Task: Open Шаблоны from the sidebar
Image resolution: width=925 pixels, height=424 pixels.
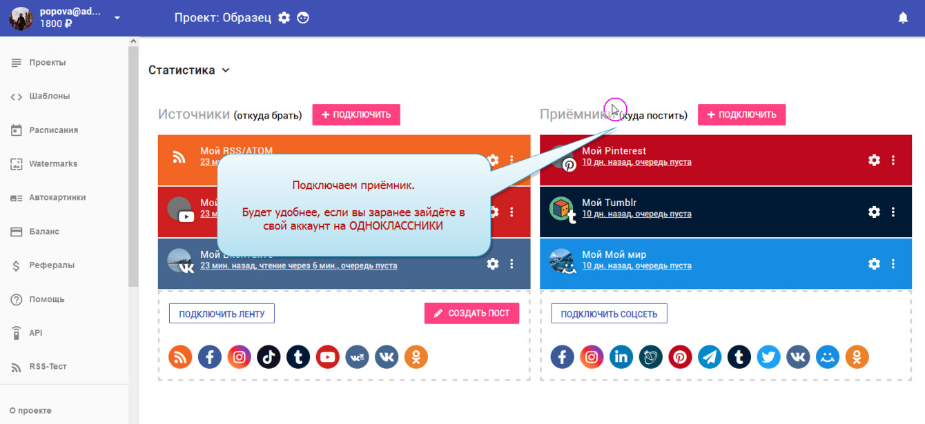Action: pos(49,97)
